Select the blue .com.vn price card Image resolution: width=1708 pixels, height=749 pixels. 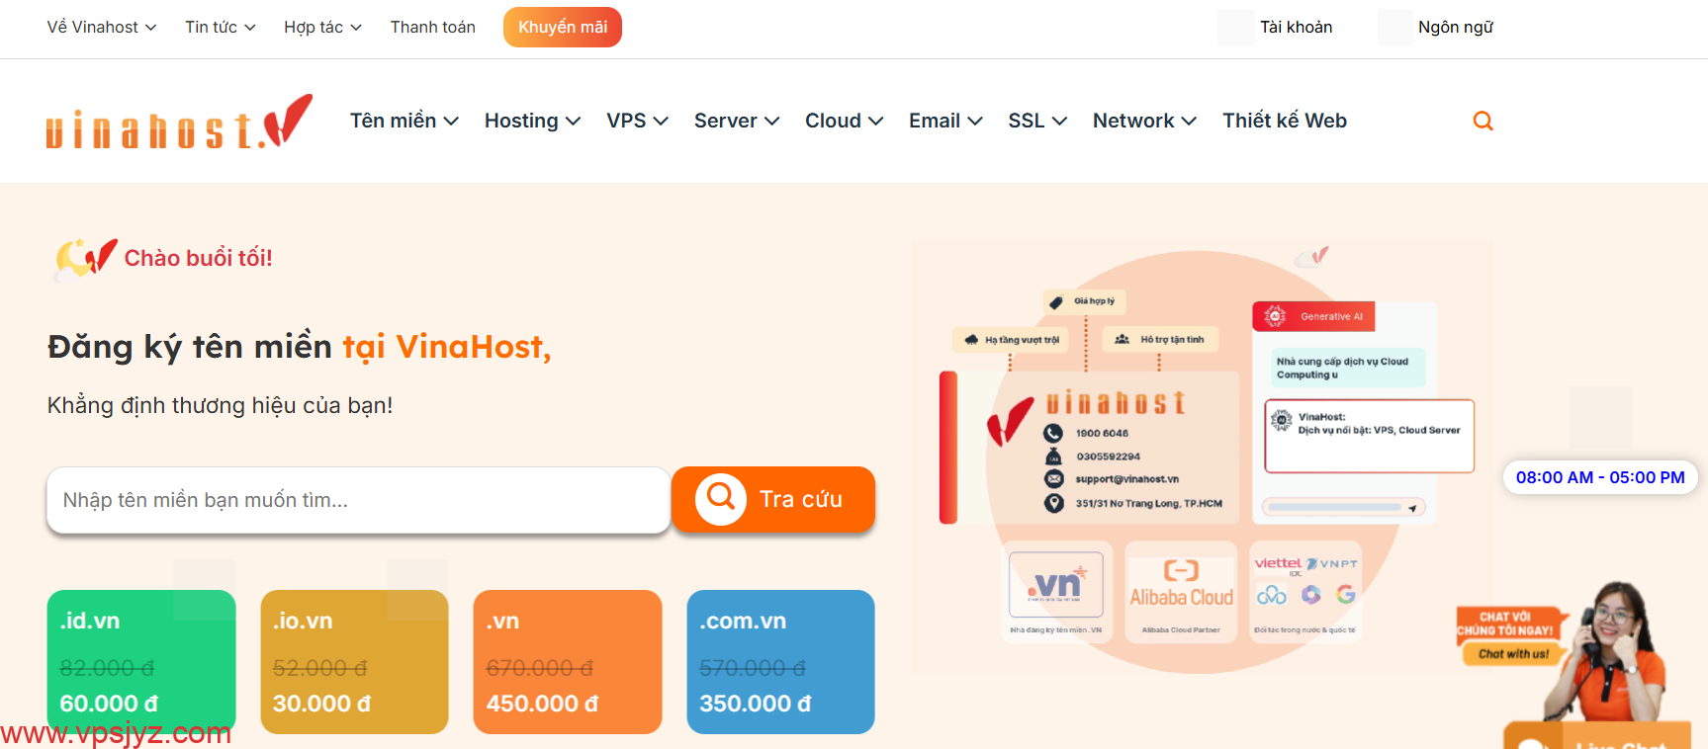coord(780,662)
